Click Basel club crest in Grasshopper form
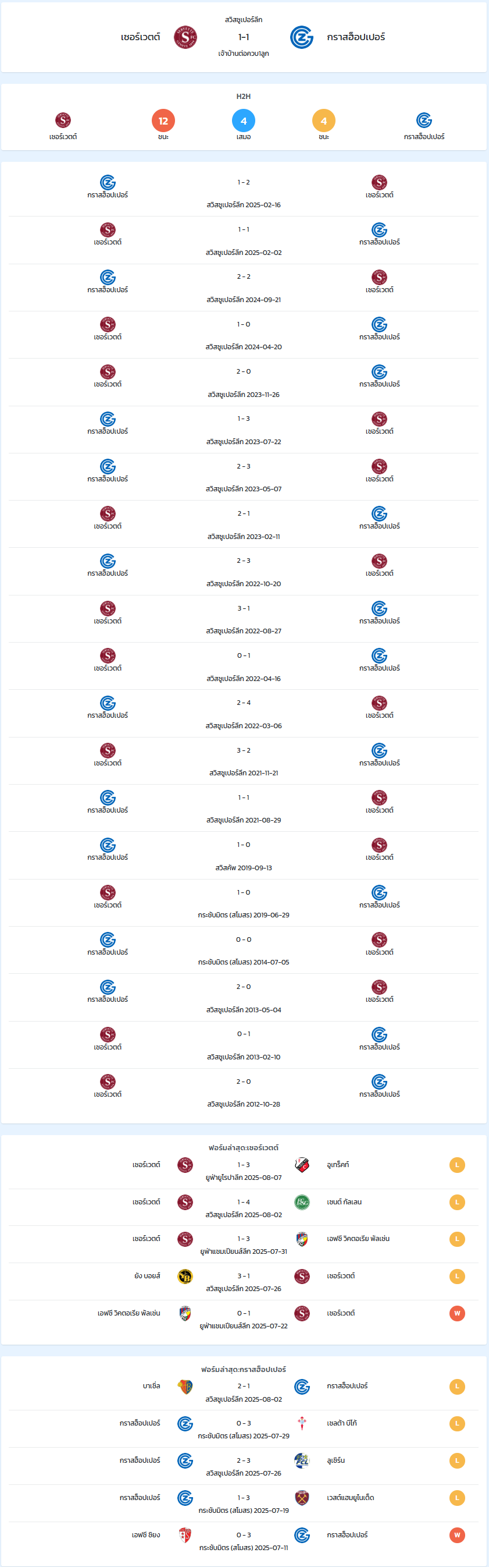Screen dimensions: 489x1567 [x=185, y=1386]
